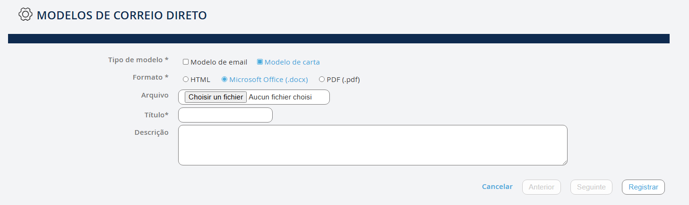Click the Formato field label
This screenshot has width=689, height=205.
click(x=150, y=77)
